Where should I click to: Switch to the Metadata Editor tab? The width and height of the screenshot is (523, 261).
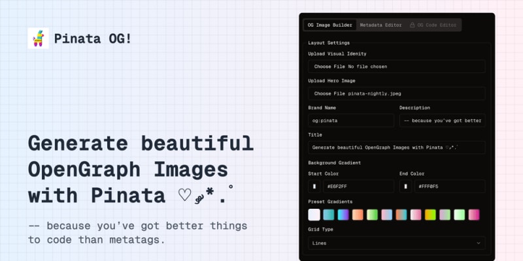(380, 25)
